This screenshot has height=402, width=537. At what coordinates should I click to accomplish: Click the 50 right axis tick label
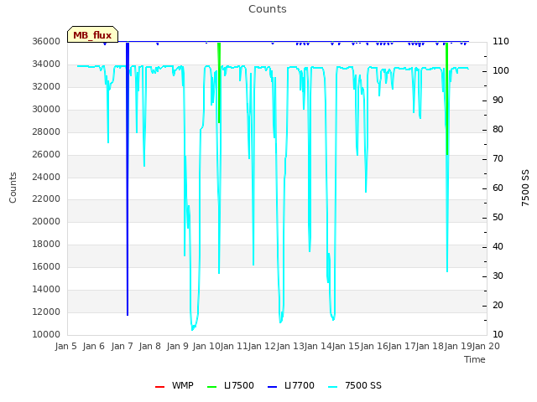[x=498, y=218]
